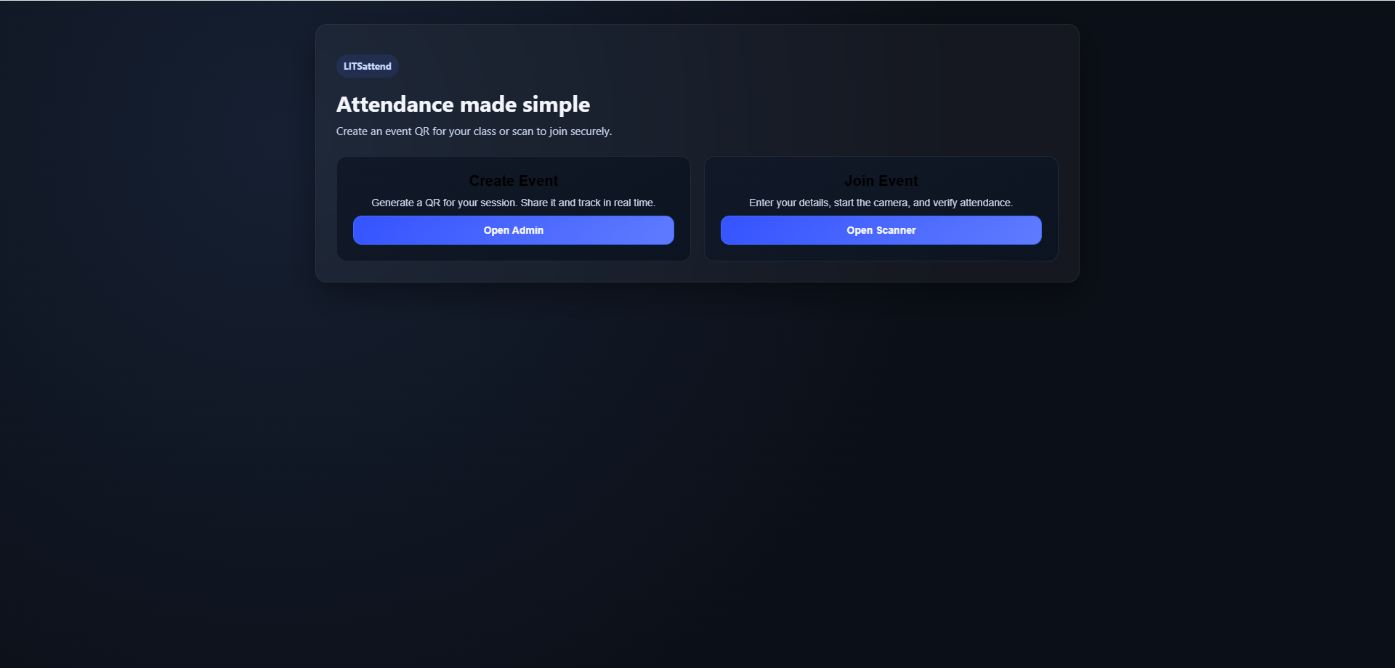Click the word 'Attendance' in the heading
This screenshot has width=1395, height=668.
pos(395,105)
